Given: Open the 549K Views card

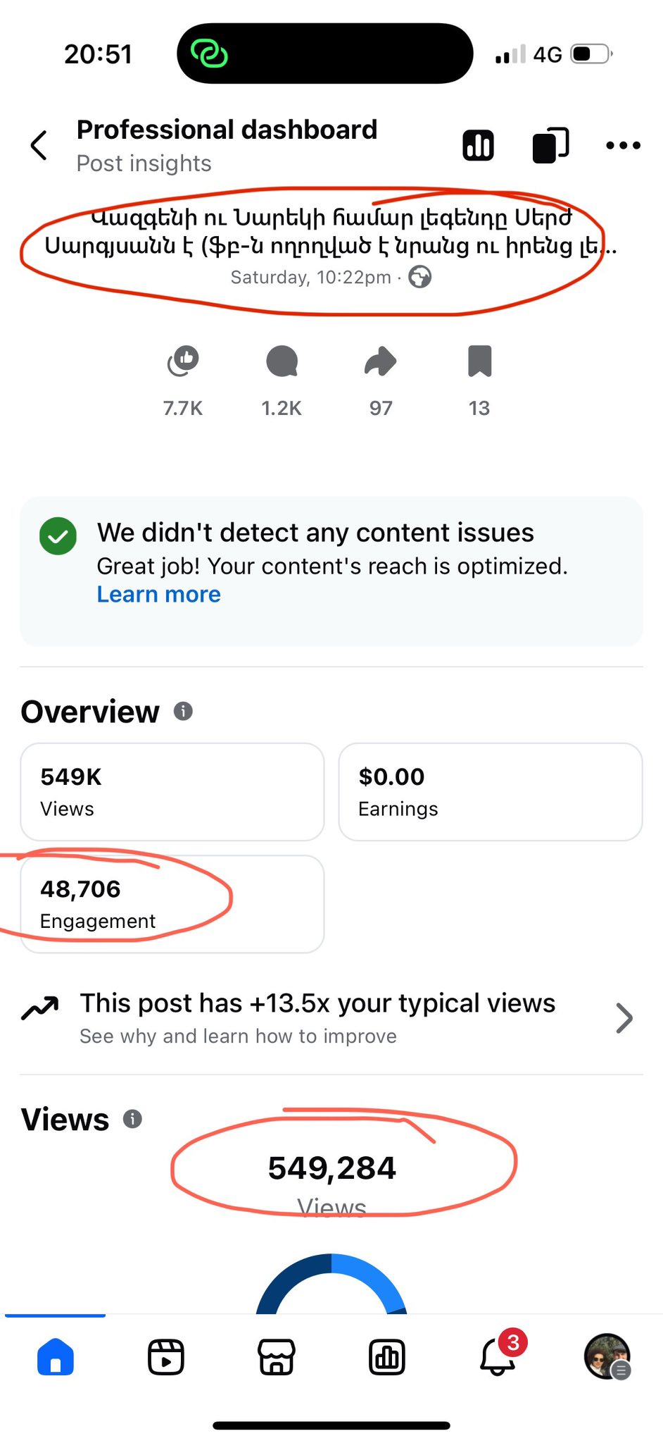Looking at the screenshot, I should coord(172,792).
